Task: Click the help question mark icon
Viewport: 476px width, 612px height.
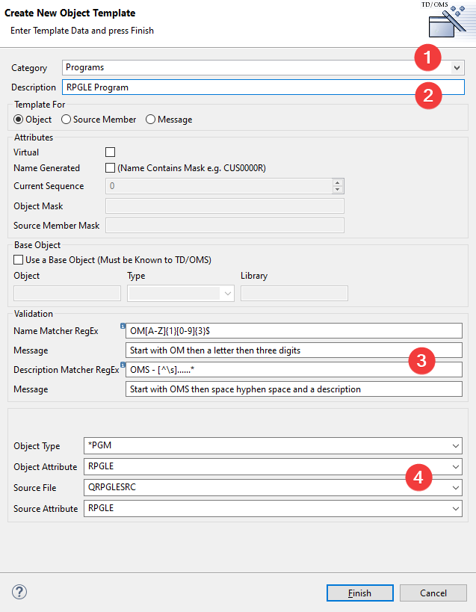Action: click(19, 592)
